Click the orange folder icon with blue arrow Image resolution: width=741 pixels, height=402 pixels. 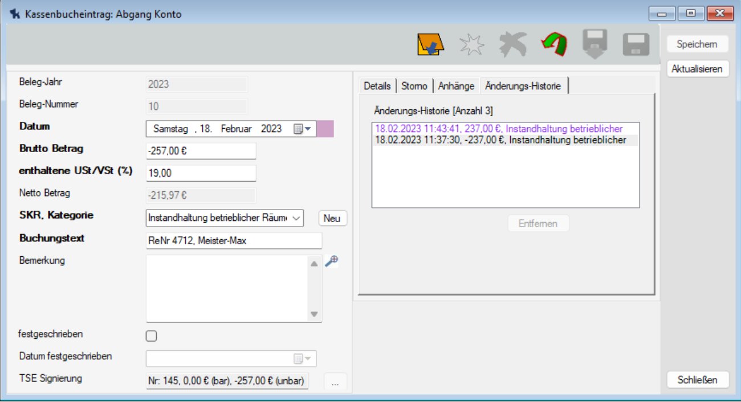(x=431, y=44)
